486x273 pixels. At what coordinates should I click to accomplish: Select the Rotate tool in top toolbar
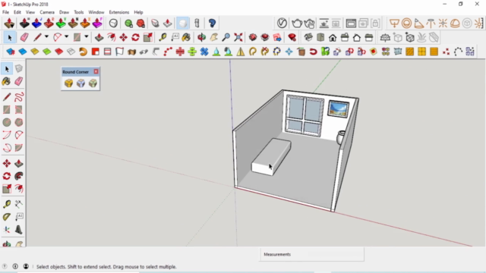click(x=135, y=37)
